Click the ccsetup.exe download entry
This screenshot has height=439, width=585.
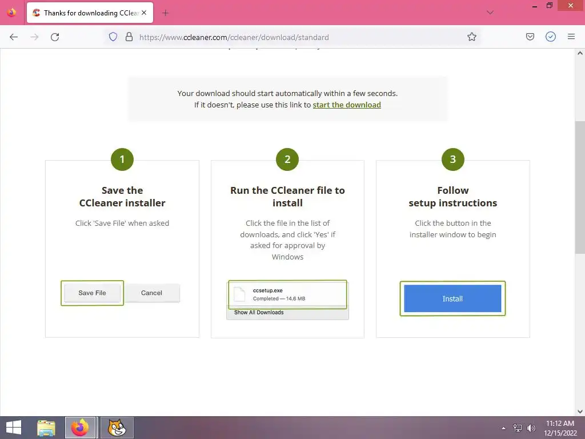(287, 294)
